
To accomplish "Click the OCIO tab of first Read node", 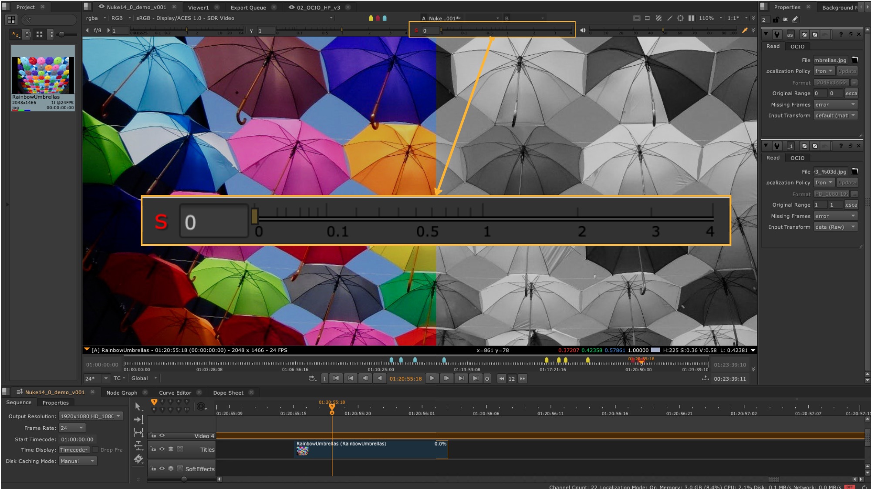I will (x=797, y=47).
